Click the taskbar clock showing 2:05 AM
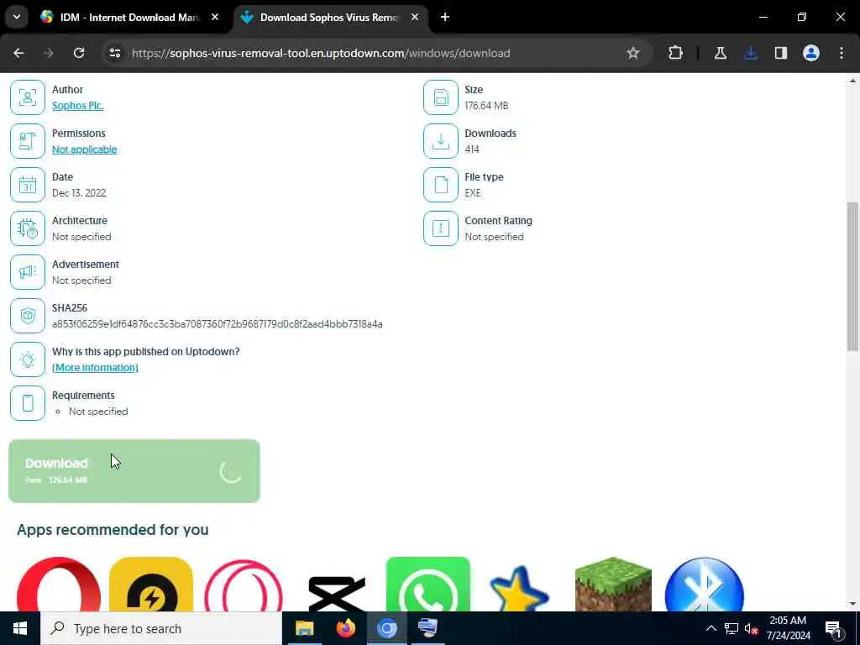860x645 pixels. tap(788, 628)
